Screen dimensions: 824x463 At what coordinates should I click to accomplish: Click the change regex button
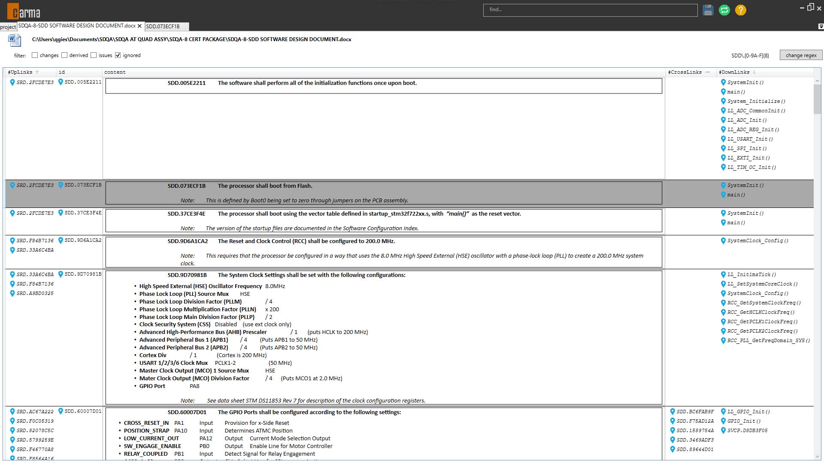click(x=801, y=55)
